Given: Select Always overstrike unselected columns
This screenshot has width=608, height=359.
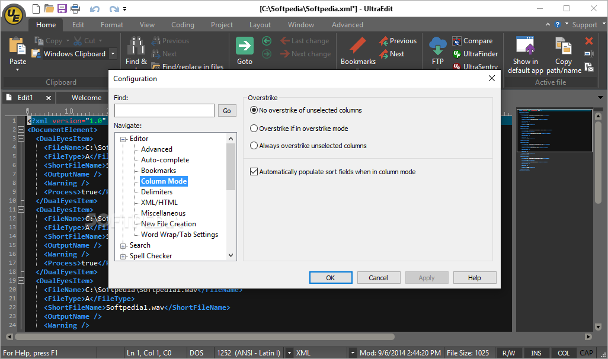Looking at the screenshot, I should [x=308, y=146].
